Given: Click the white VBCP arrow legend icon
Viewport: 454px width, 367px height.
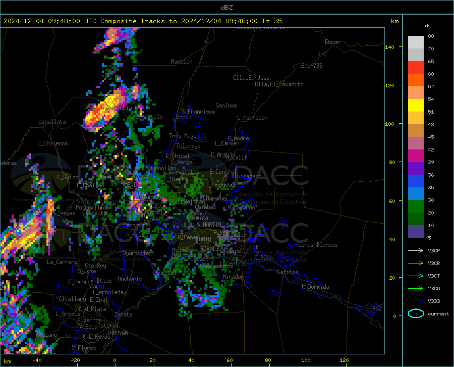Looking at the screenshot, I should click(x=416, y=250).
